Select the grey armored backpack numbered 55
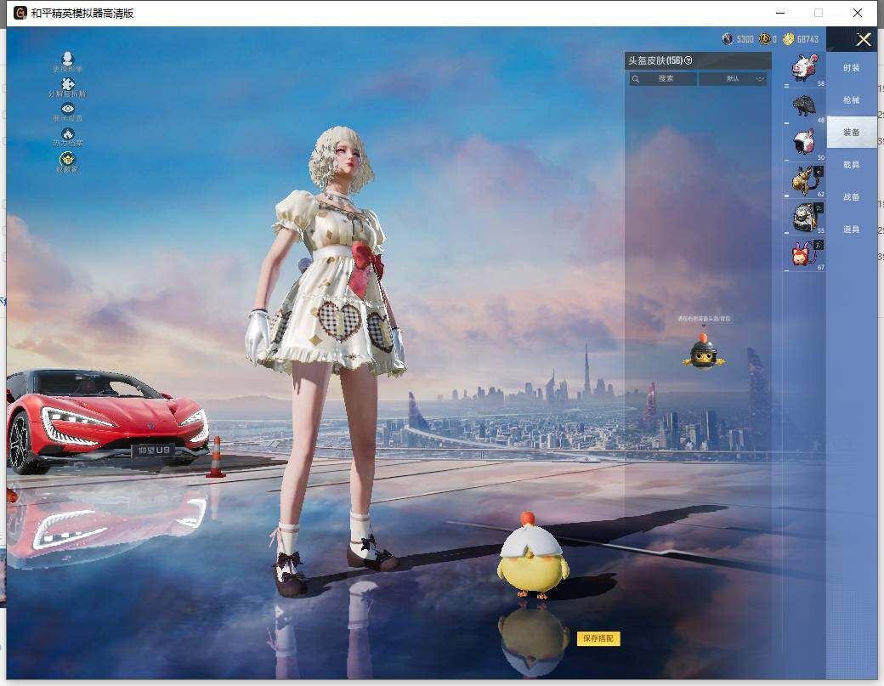This screenshot has width=884, height=686. pyautogui.click(x=804, y=217)
